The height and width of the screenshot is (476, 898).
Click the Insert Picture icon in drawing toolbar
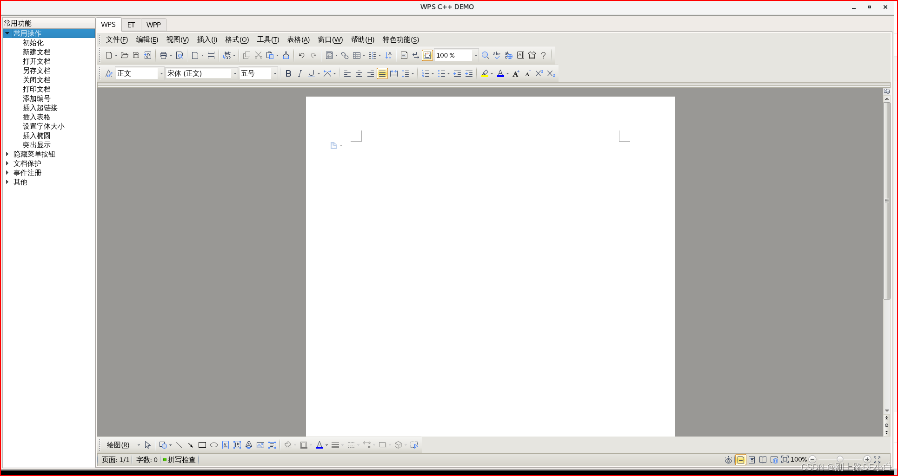pos(260,445)
